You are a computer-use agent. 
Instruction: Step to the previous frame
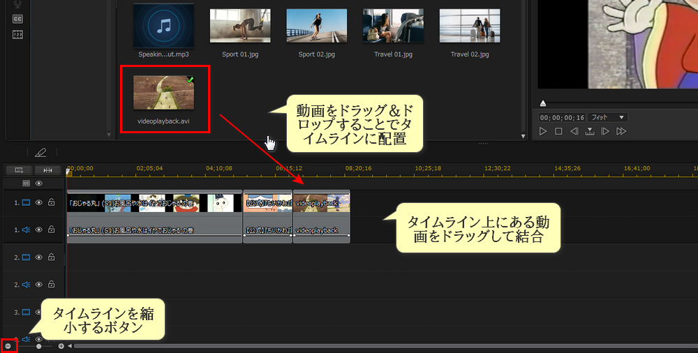(x=574, y=131)
